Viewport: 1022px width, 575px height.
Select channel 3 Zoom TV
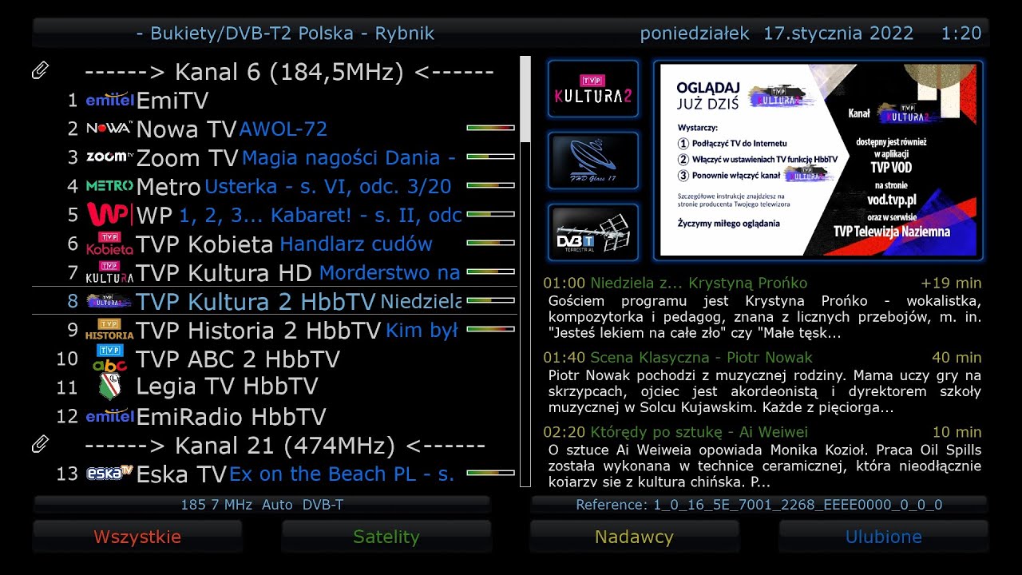click(x=275, y=158)
